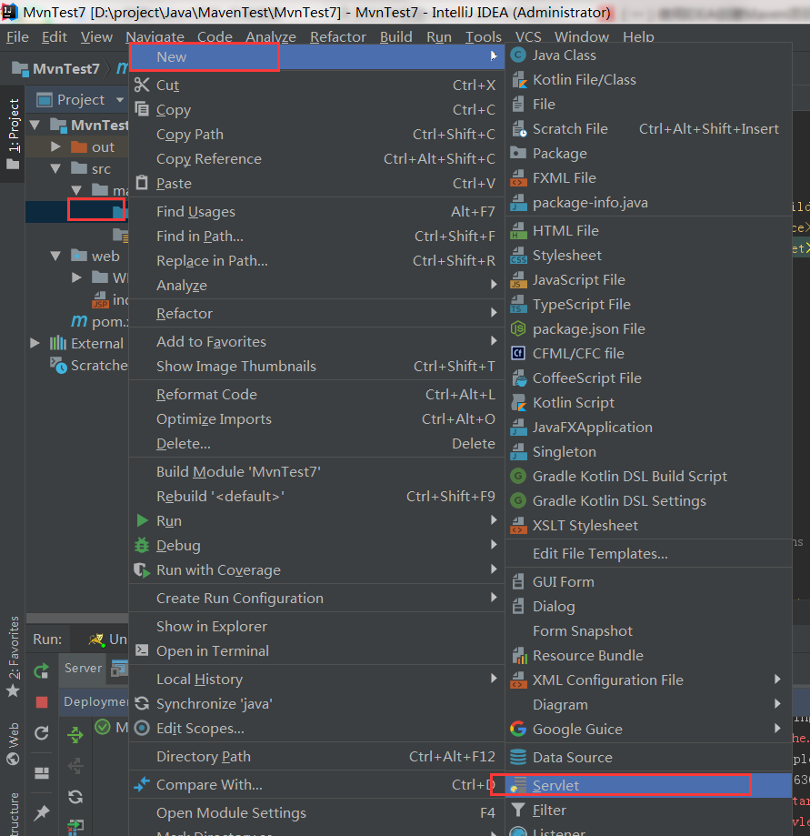Click the Paste clipboard icon
Image resolution: width=810 pixels, height=836 pixels.
click(142, 183)
